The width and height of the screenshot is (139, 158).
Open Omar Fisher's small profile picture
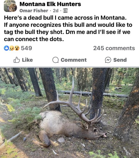[x=13, y=8]
